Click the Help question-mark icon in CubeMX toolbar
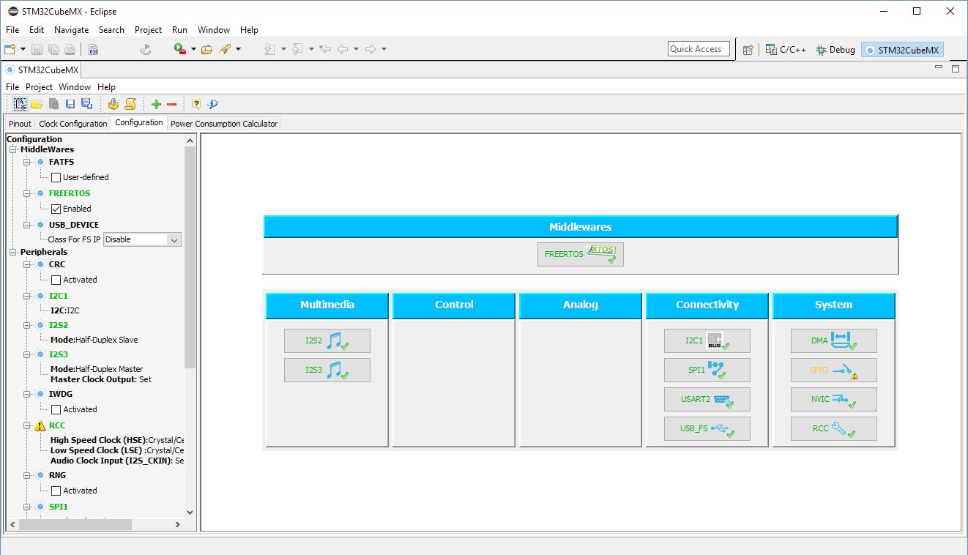 [x=196, y=104]
